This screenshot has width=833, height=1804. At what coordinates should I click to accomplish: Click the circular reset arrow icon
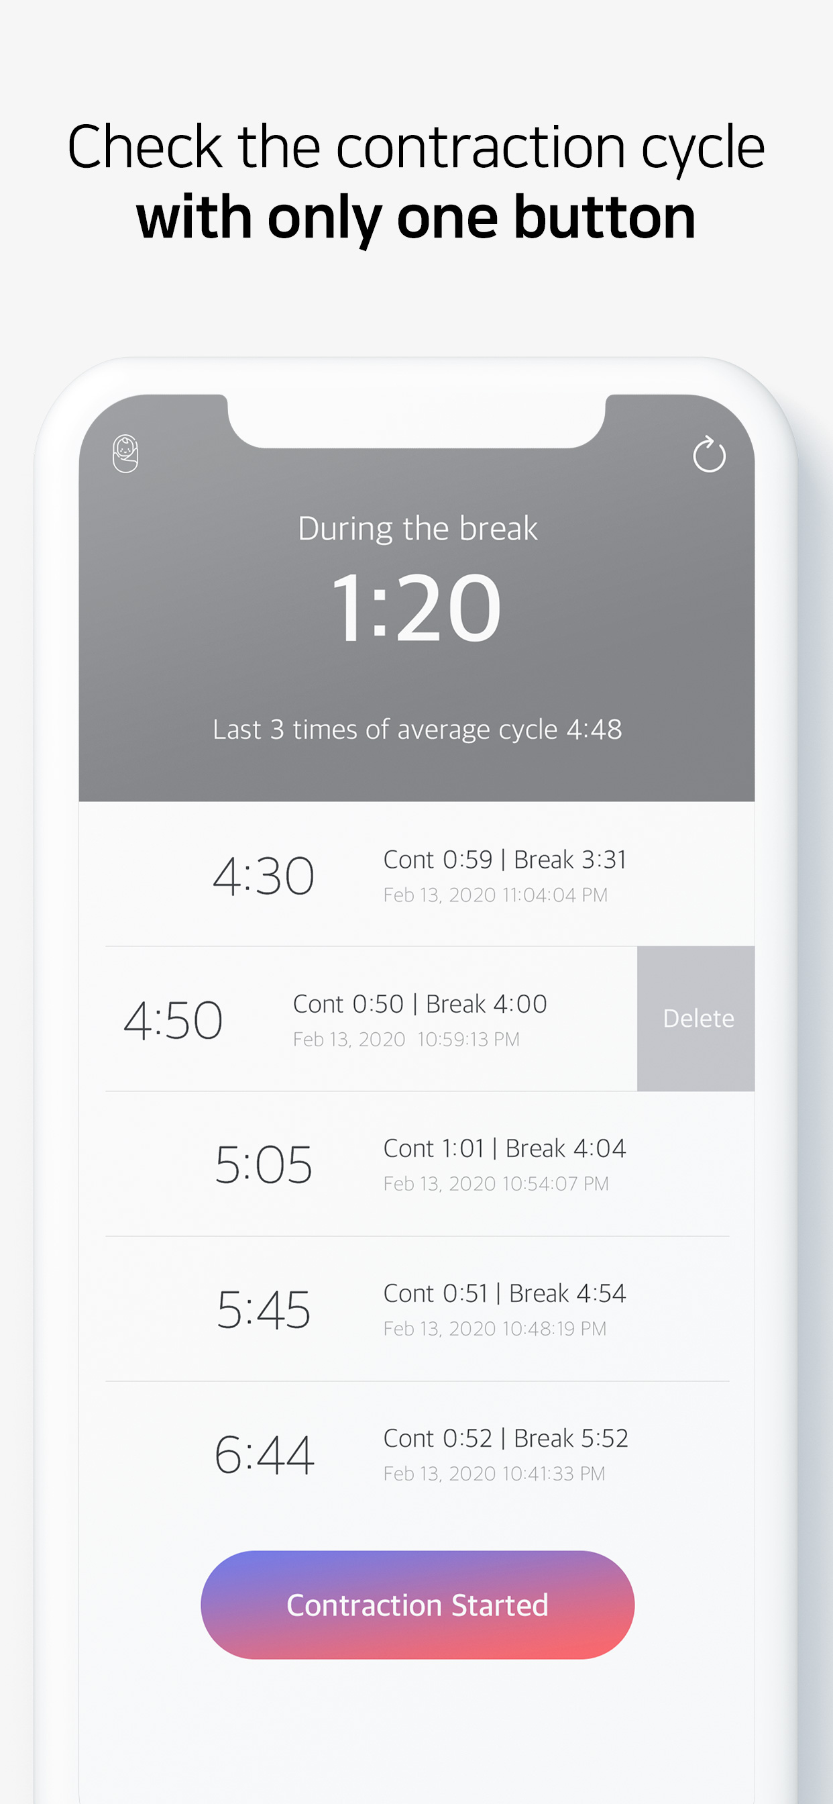708,454
